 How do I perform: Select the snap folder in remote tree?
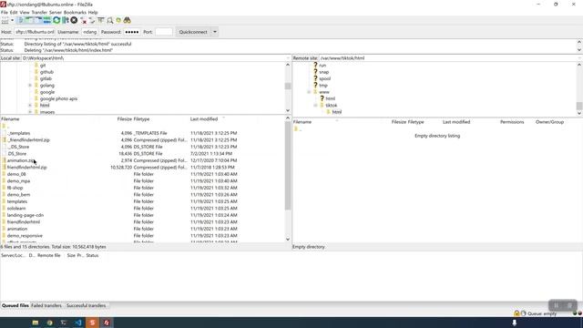pyautogui.click(x=324, y=72)
